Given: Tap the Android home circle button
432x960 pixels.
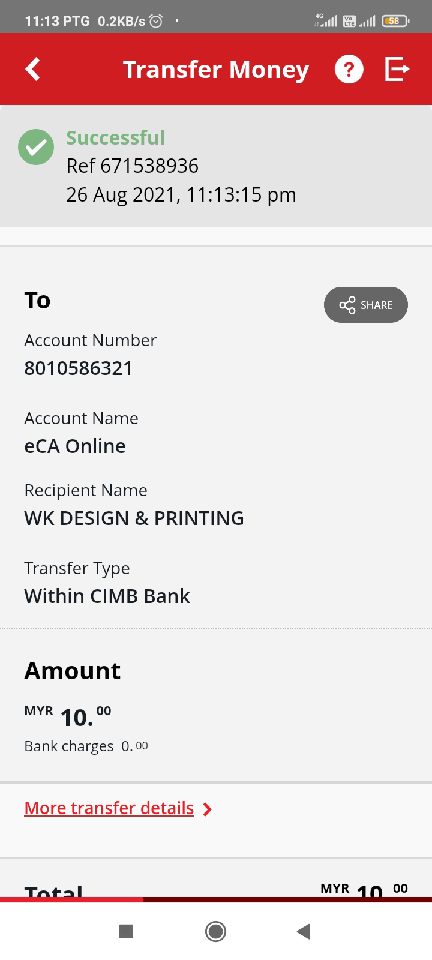Looking at the screenshot, I should point(216,931).
